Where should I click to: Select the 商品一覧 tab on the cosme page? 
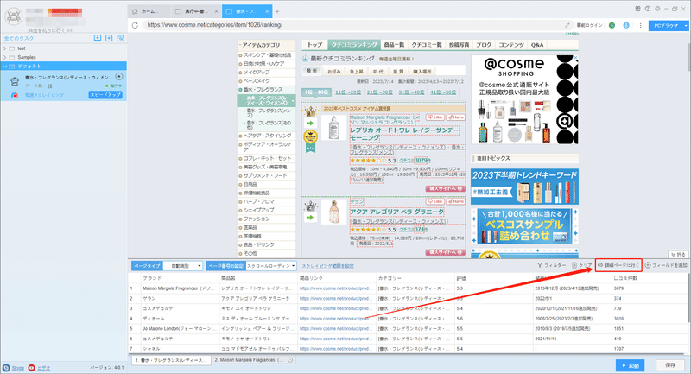click(x=394, y=45)
